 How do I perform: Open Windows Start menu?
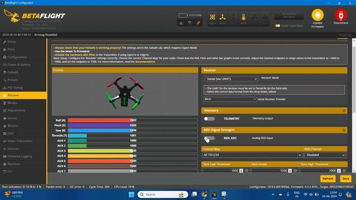coord(131,194)
